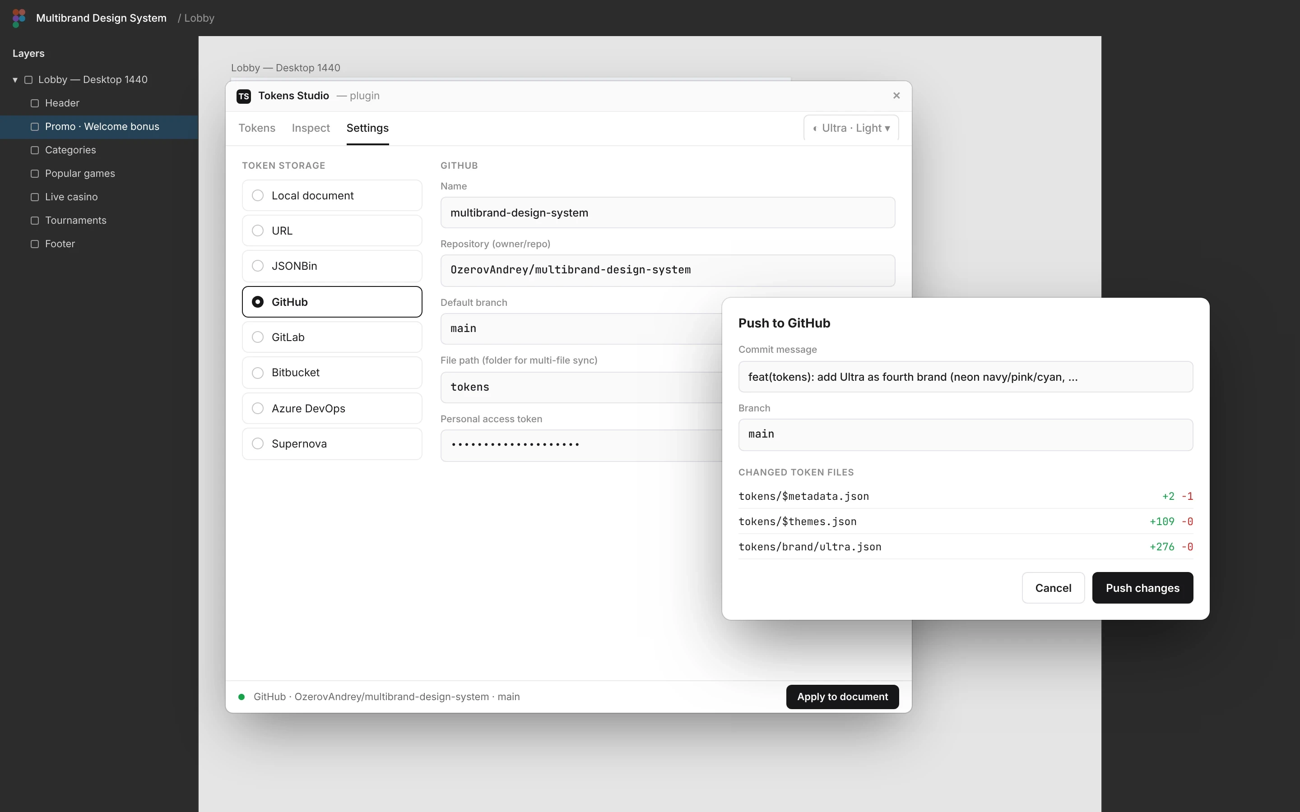Click the frame icon beside Popular games layer
The height and width of the screenshot is (812, 1300).
point(35,174)
